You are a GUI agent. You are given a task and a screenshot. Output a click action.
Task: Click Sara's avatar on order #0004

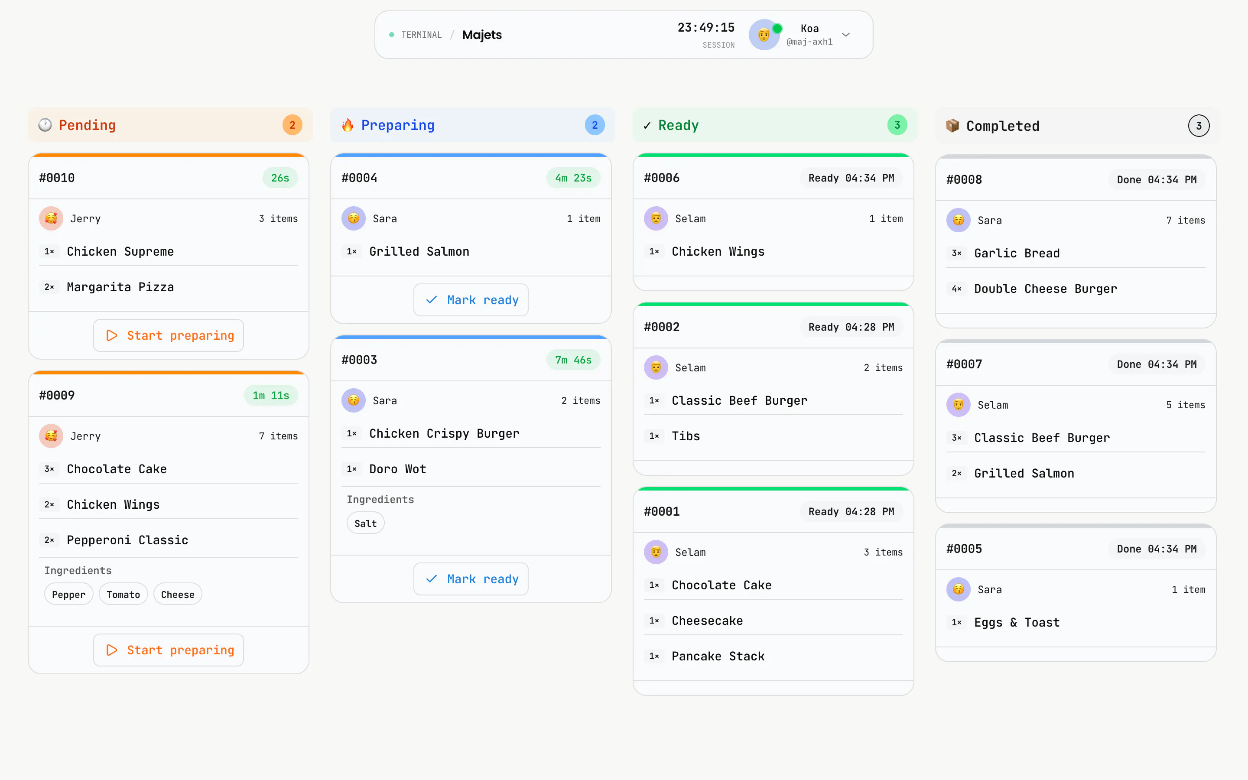(353, 218)
